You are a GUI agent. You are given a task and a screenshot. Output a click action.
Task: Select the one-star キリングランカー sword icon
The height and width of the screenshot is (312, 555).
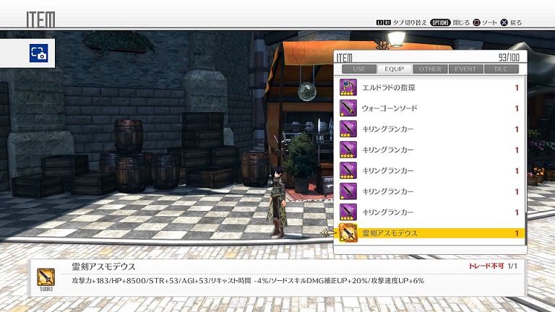click(348, 191)
